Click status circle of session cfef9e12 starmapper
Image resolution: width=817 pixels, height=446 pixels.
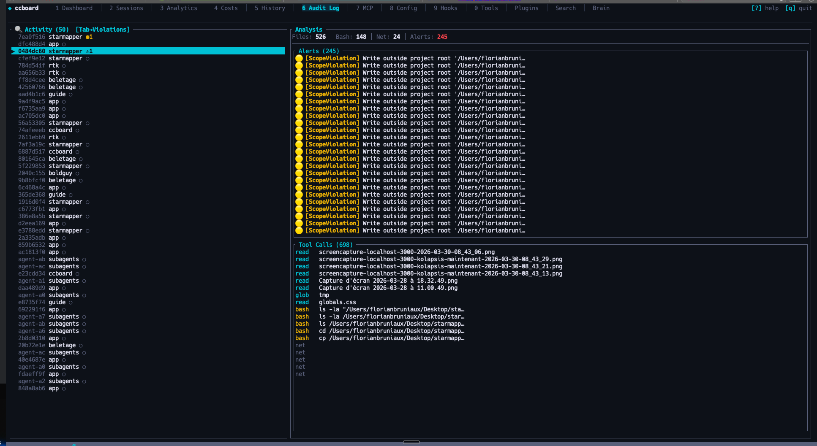coord(87,58)
